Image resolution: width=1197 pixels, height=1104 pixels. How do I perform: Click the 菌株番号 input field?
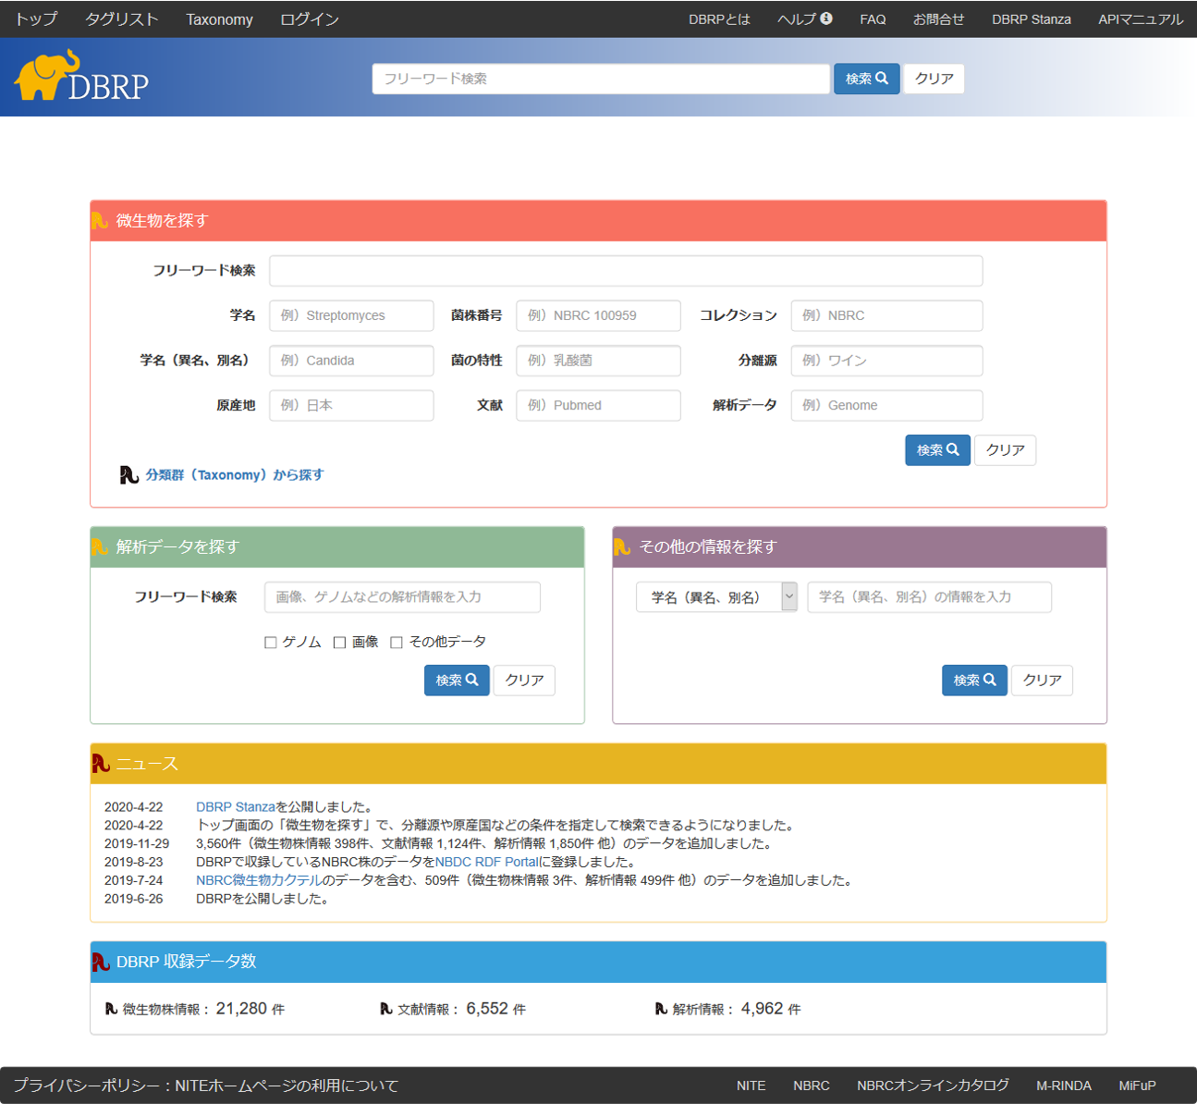(x=598, y=315)
